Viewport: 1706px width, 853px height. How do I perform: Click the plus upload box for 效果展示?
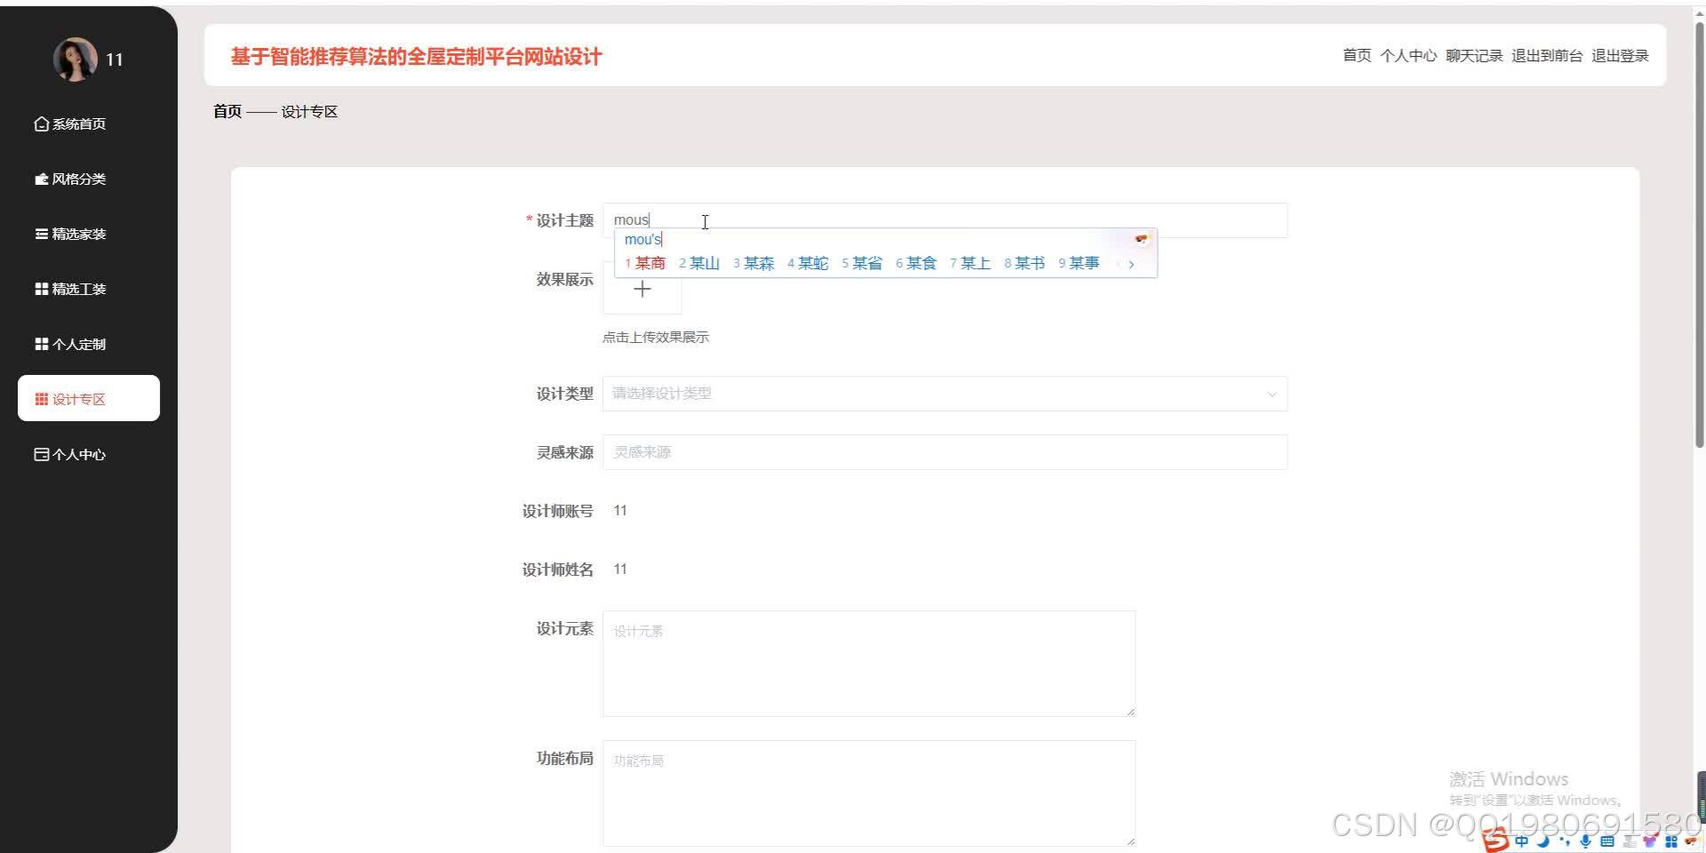pos(642,290)
